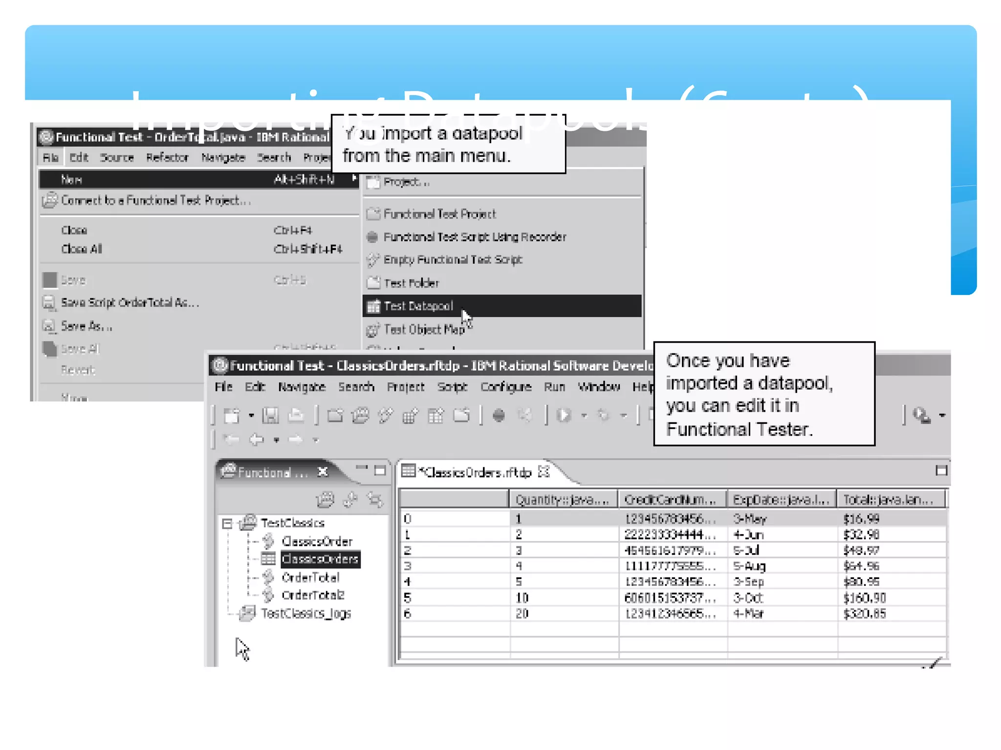Click the CreditCardNum column header
The width and height of the screenshot is (1001, 750).
[673, 500]
